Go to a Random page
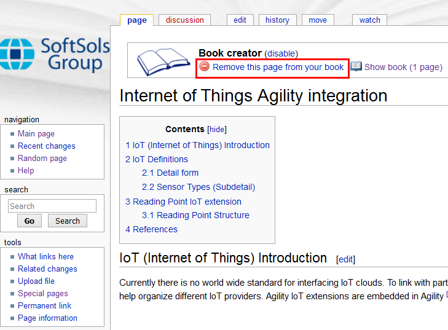Image resolution: width=448 pixels, height=330 pixels. [x=42, y=159]
